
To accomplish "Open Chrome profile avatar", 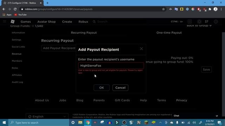I will coord(216,9).
